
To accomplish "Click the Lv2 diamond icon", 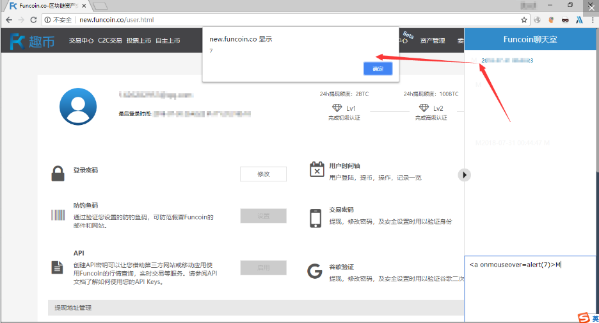I will pyautogui.click(x=424, y=108).
